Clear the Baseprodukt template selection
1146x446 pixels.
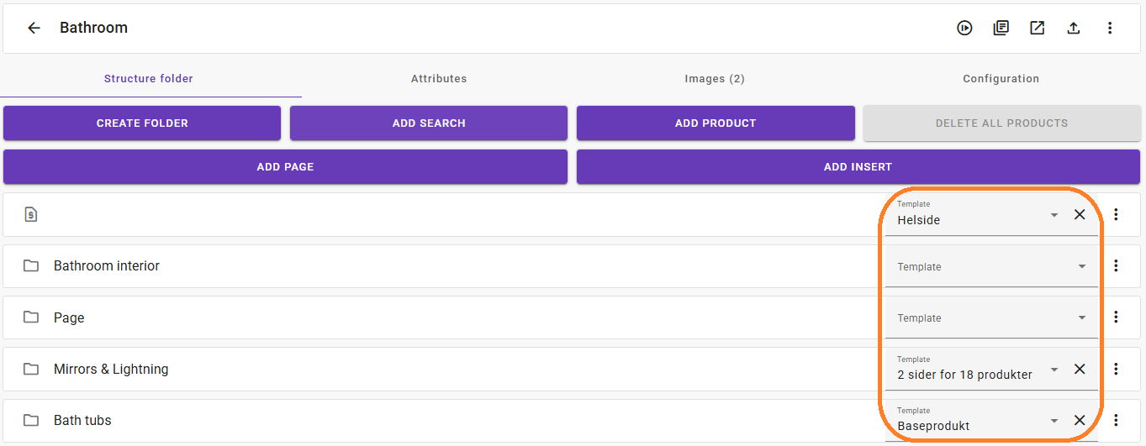[x=1080, y=420]
